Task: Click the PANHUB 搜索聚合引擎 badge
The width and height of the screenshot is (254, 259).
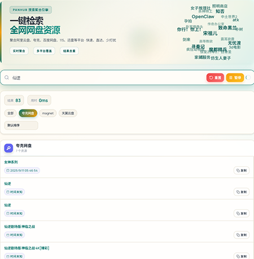Action: pos(30,10)
